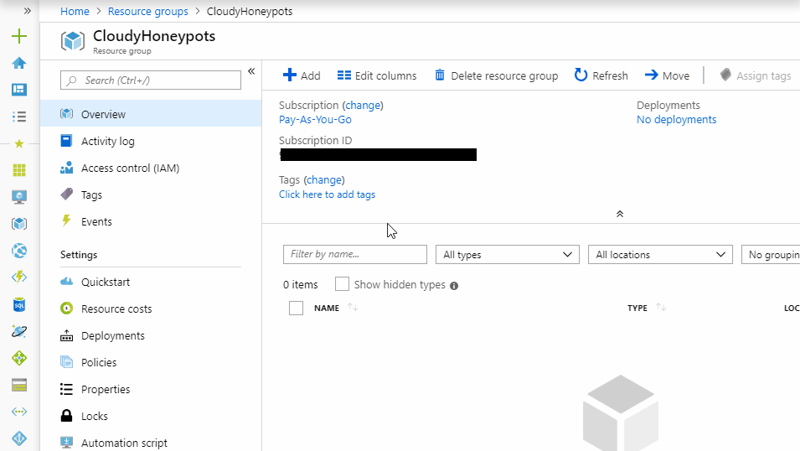Viewport: 800px width, 451px height.
Task: Expand the portal sidebar with the double-chevron
Action: [27, 11]
